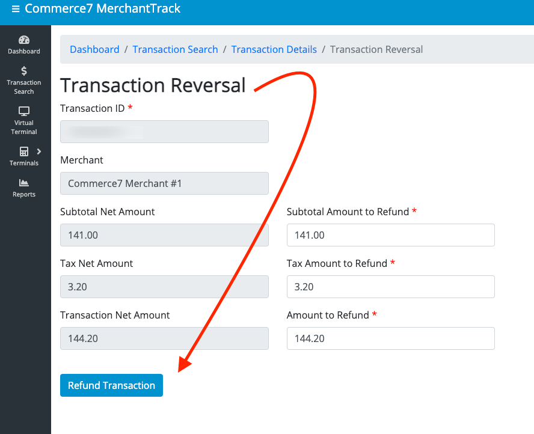Click the red required asterisk beside Transaction ID
Screen dimensions: 534x434
point(130,108)
